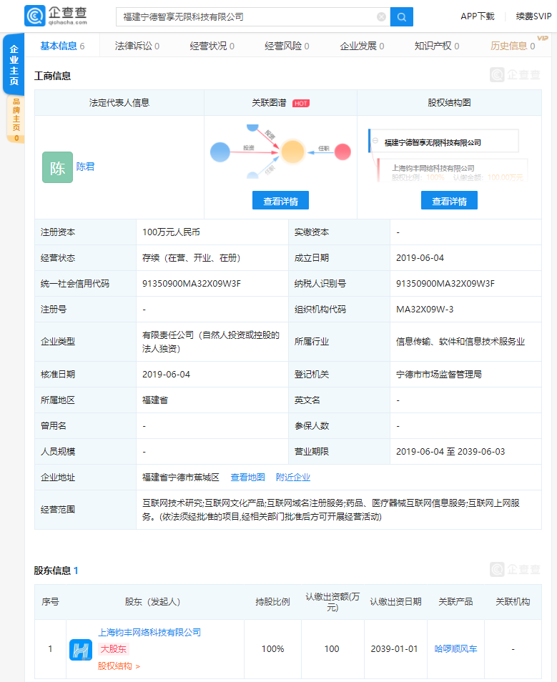Image resolution: width=557 pixels, height=682 pixels.
Task: Click the 组织机构代码 value MA32X09W-3
Action: pyautogui.click(x=425, y=310)
